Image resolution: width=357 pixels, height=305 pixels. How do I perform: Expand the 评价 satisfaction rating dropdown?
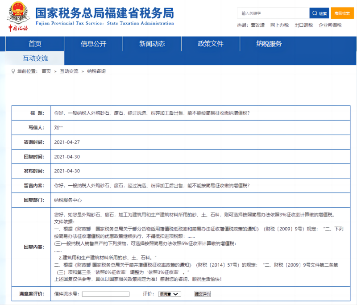(169, 294)
